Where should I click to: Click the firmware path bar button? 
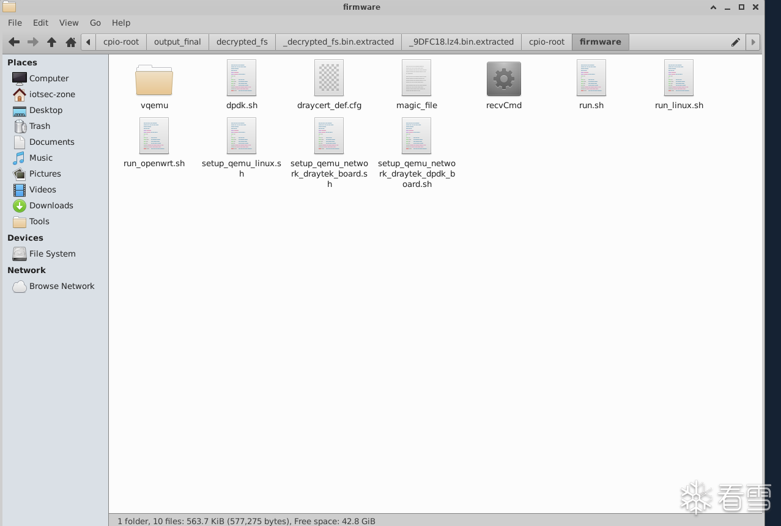(x=600, y=42)
